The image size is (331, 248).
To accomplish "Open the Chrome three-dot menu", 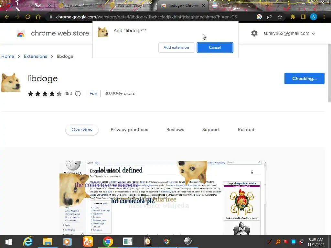I will click(324, 17).
